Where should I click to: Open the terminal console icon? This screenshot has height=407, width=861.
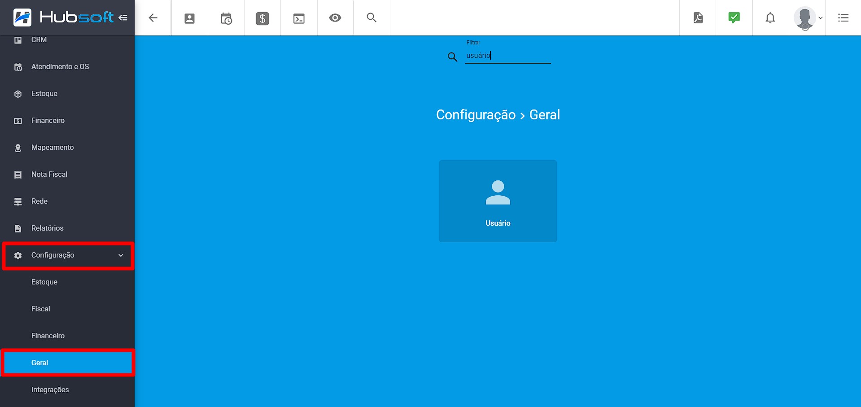coord(299,18)
